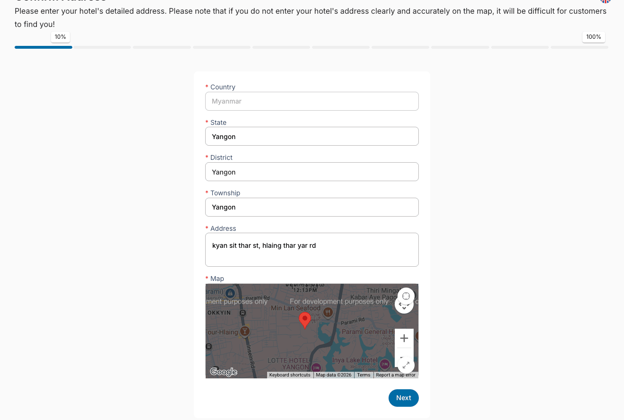
Task: Click Next to continue
Action: 404,398
